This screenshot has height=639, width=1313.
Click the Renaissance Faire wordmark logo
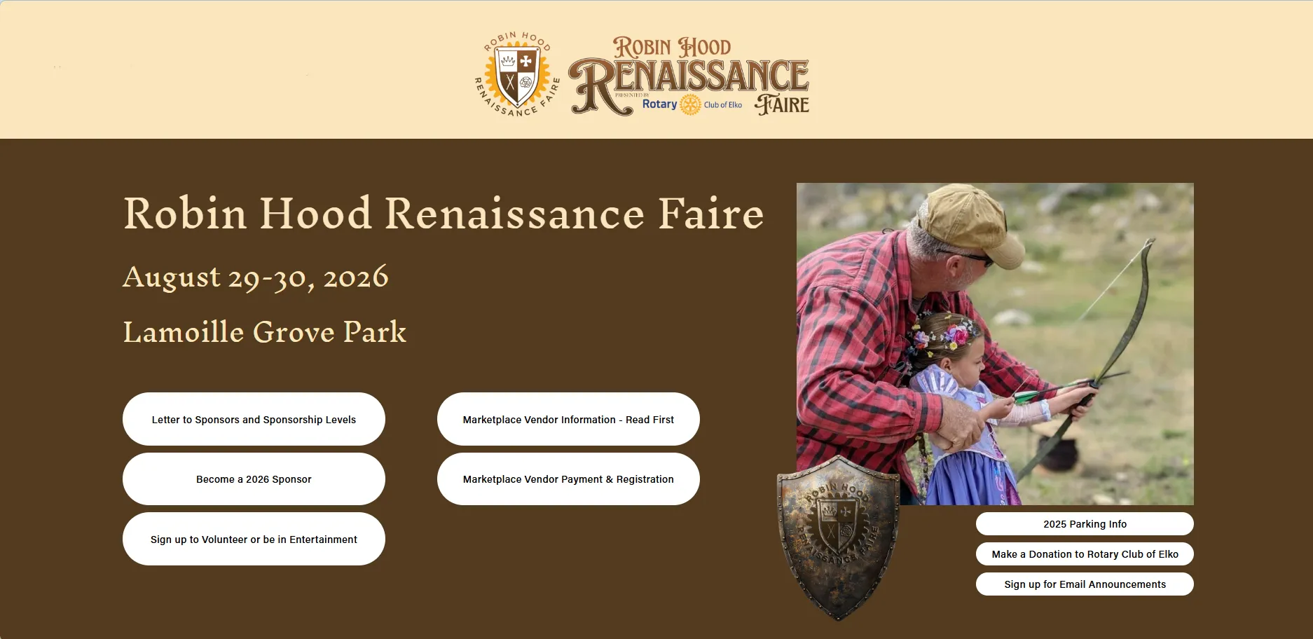pyautogui.click(x=689, y=76)
